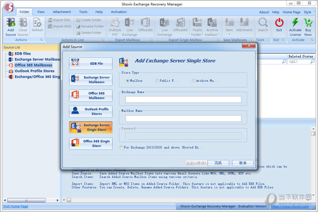Click the Shoviv application logo button

[9, 7]
